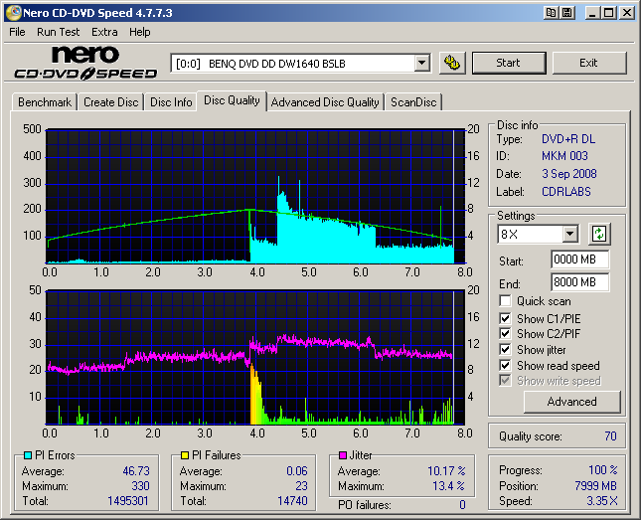Toggle the Show jitter checkbox
This screenshot has width=641, height=520.
tap(506, 350)
